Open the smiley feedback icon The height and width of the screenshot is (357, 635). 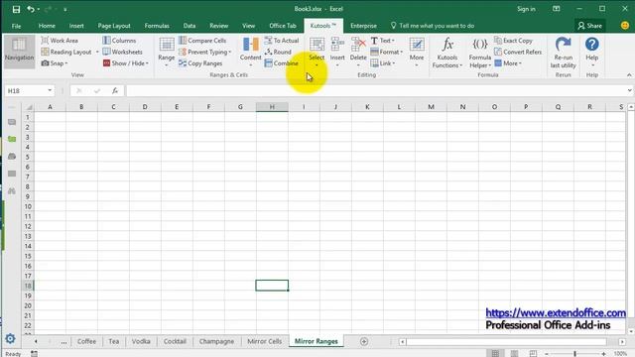click(x=625, y=26)
